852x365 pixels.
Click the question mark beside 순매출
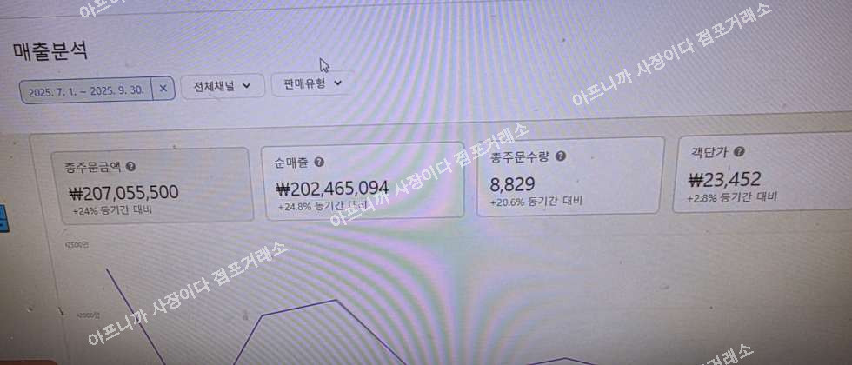coord(320,162)
